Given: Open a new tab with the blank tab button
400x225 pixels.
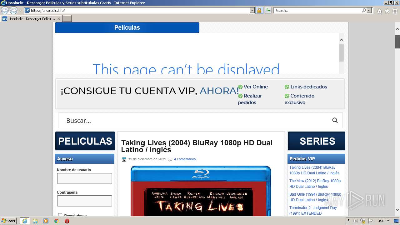Looking at the screenshot, I should [67, 19].
